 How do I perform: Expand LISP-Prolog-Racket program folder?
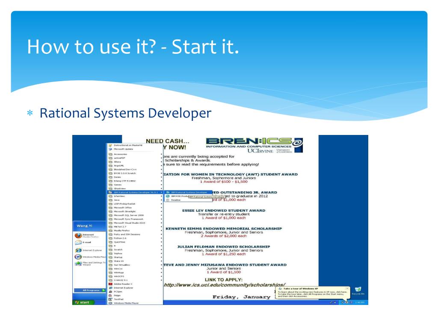pyautogui.click(x=135, y=204)
